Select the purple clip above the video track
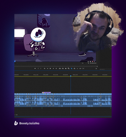 point(47,93)
